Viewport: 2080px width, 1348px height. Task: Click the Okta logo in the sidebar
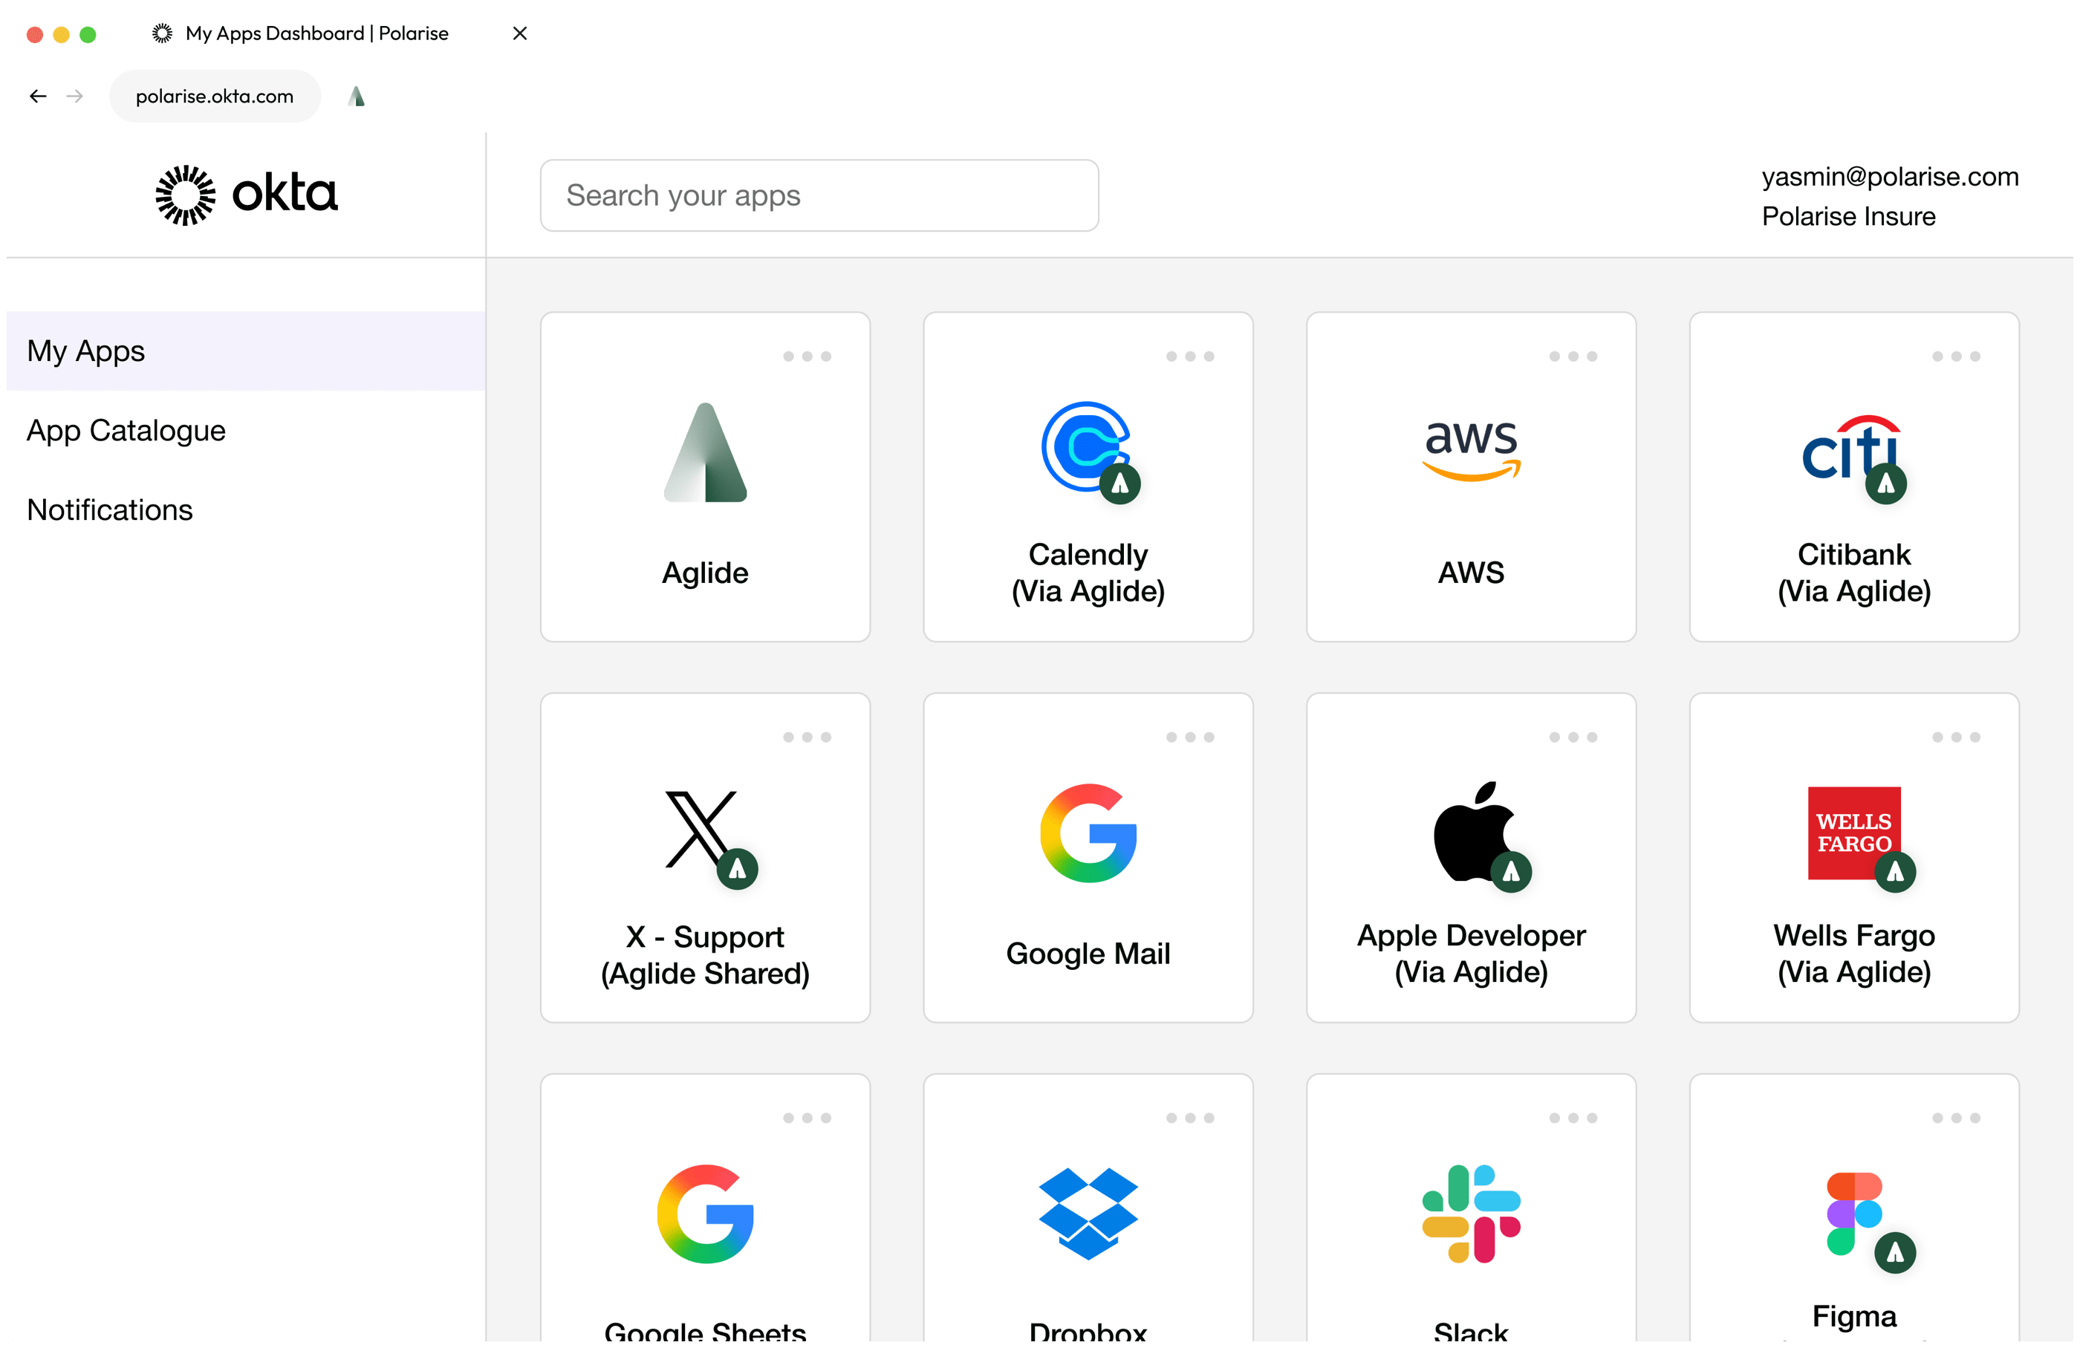click(247, 195)
